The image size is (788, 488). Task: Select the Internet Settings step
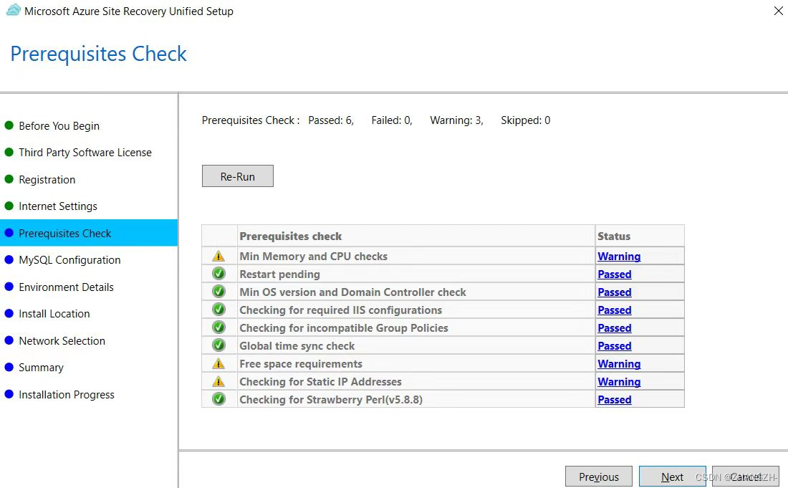tap(58, 206)
